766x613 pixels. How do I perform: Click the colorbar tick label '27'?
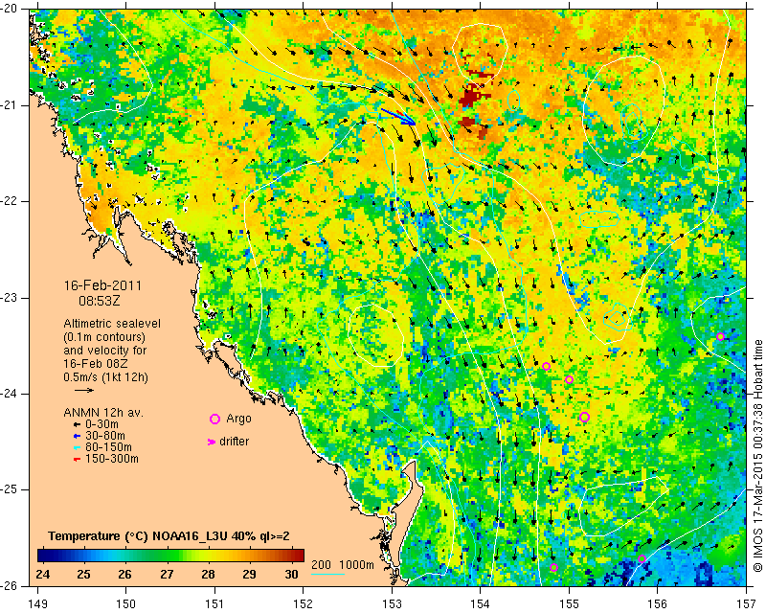point(167,575)
